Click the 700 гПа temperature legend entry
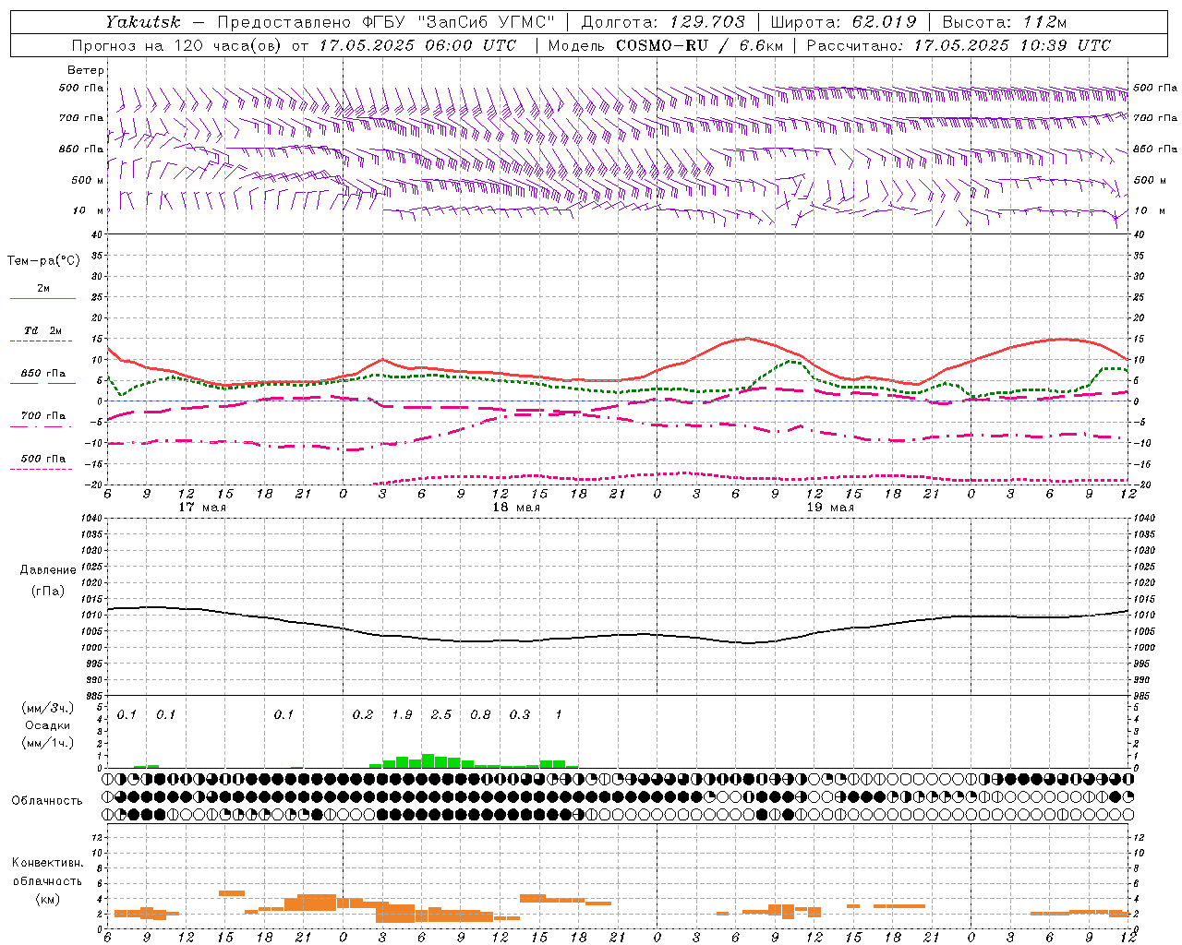The width and height of the screenshot is (1182, 945). coord(42,416)
